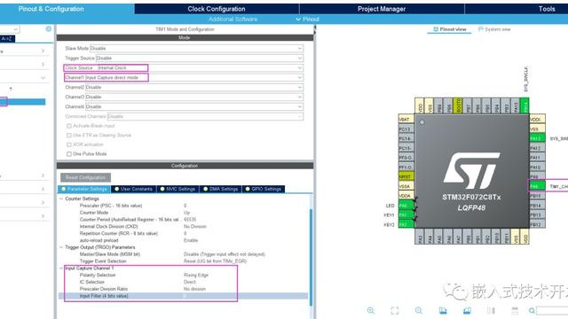
Task: Click the zoom in icon below the chip
Action: [371, 310]
